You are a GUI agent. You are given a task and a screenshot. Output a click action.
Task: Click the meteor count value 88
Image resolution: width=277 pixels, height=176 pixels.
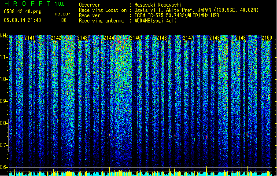click(64, 20)
